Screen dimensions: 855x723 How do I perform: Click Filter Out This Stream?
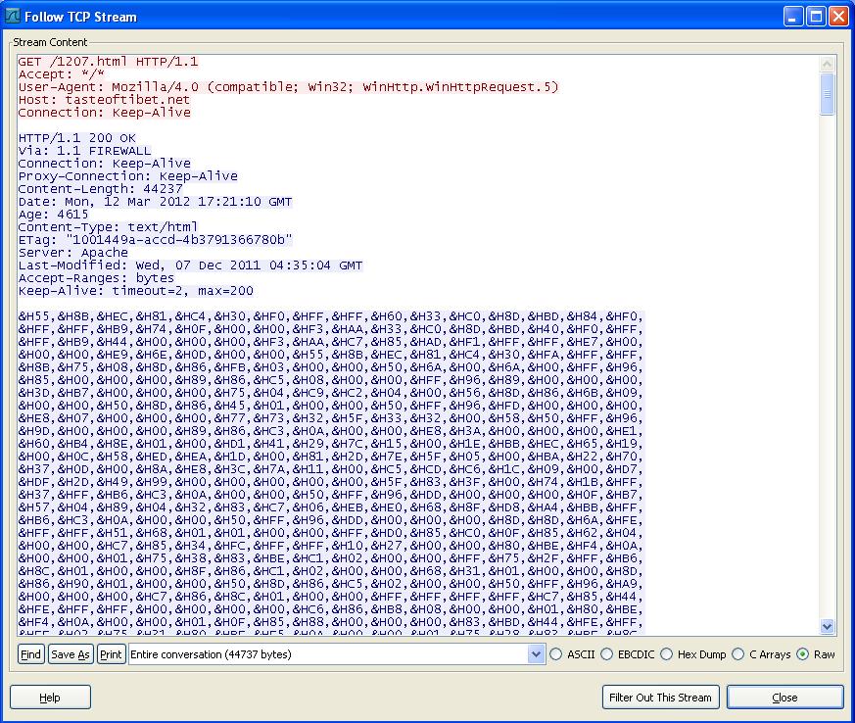click(661, 698)
